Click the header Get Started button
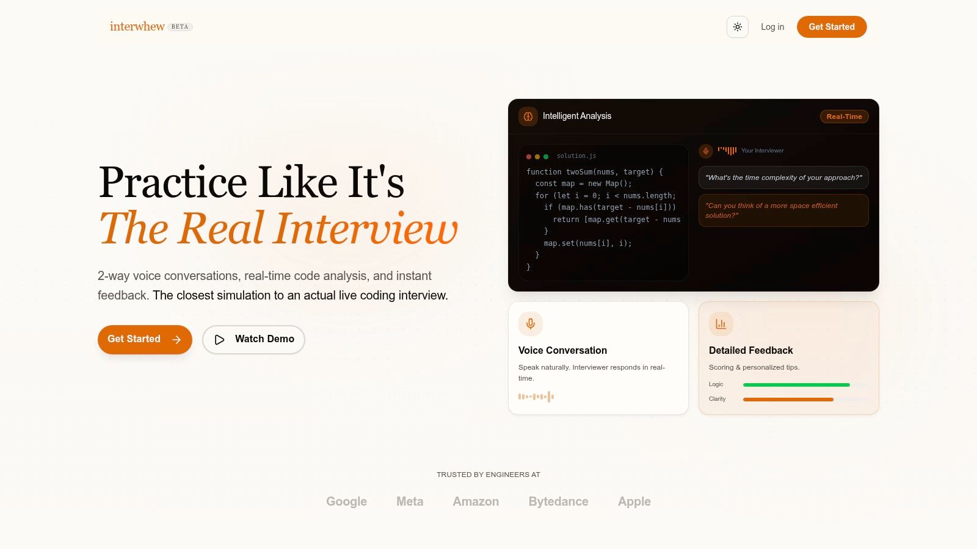 pos(832,27)
